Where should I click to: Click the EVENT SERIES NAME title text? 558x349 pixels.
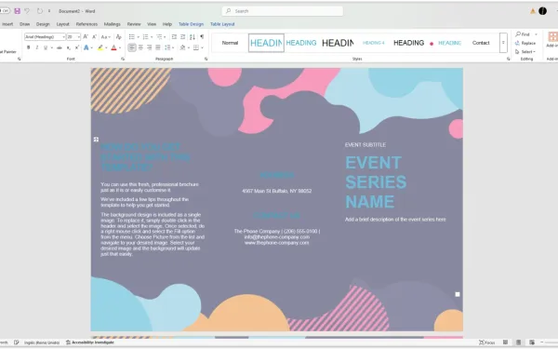click(376, 182)
